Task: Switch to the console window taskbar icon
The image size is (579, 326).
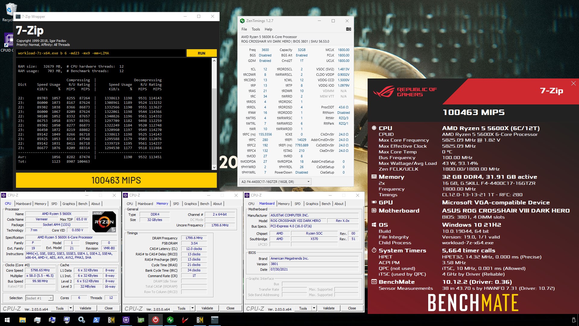Action: (214, 320)
